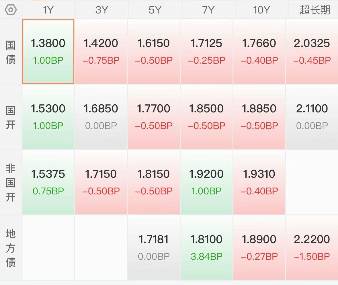Select the 超长期 column header
The height and width of the screenshot is (285, 338).
point(315,10)
